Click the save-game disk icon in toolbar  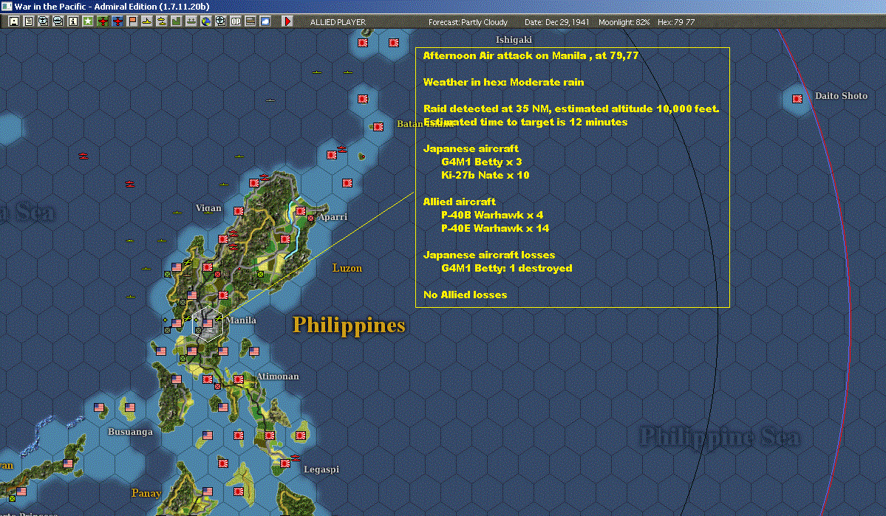coord(13,21)
